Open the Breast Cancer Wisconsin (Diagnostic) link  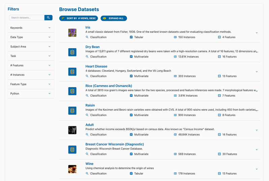tap(115, 144)
